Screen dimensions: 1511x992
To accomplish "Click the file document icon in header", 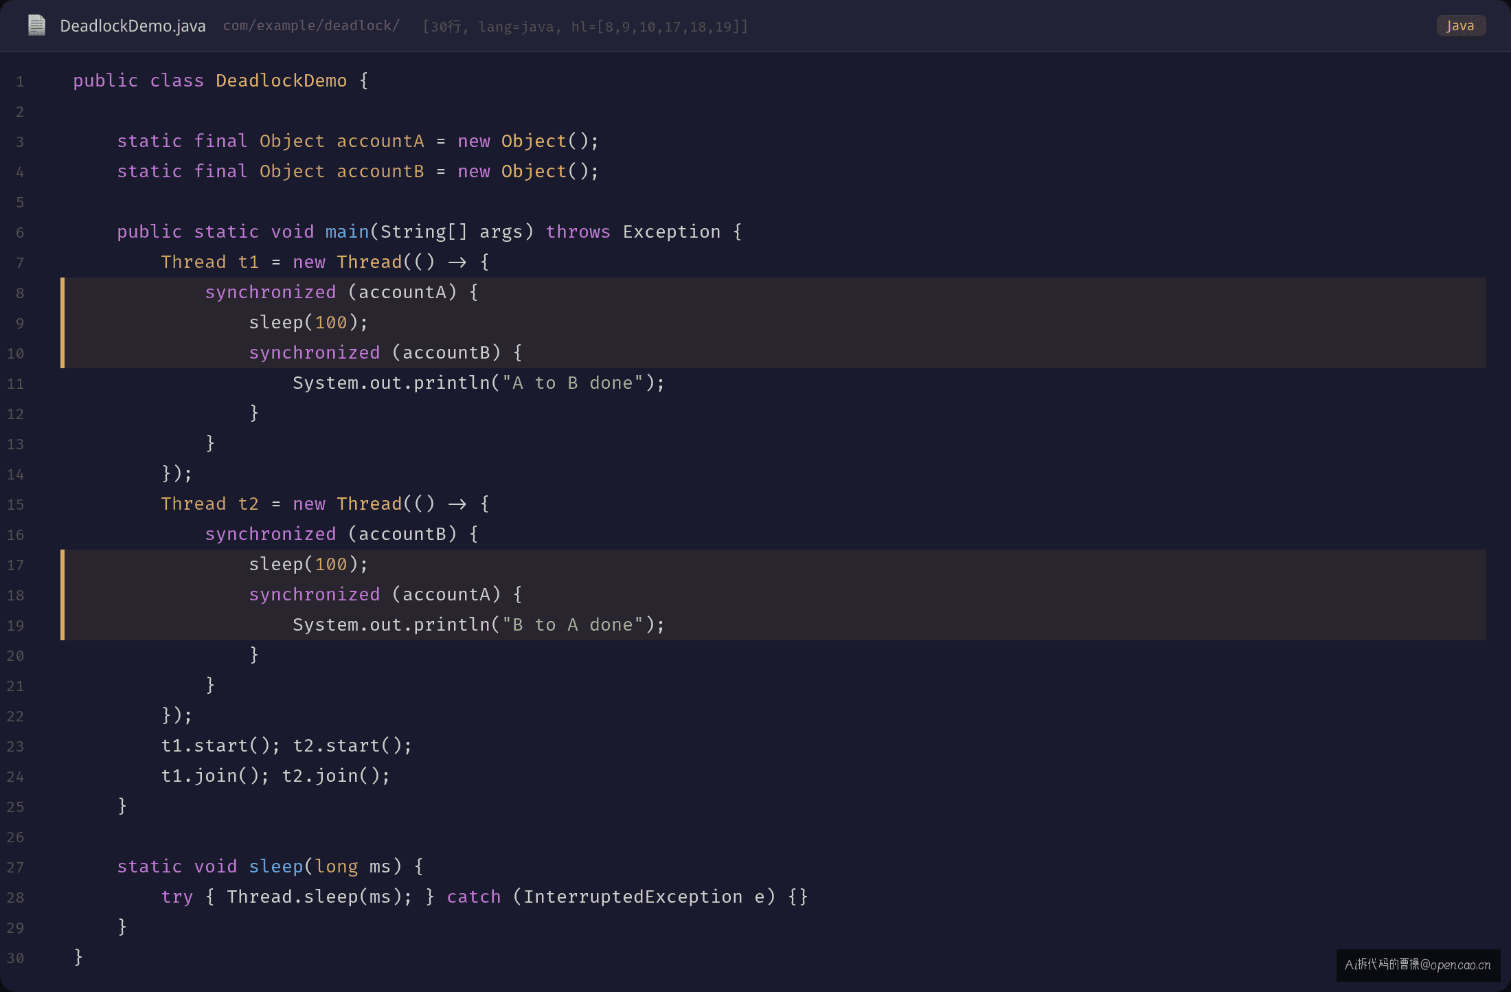I will [x=36, y=25].
